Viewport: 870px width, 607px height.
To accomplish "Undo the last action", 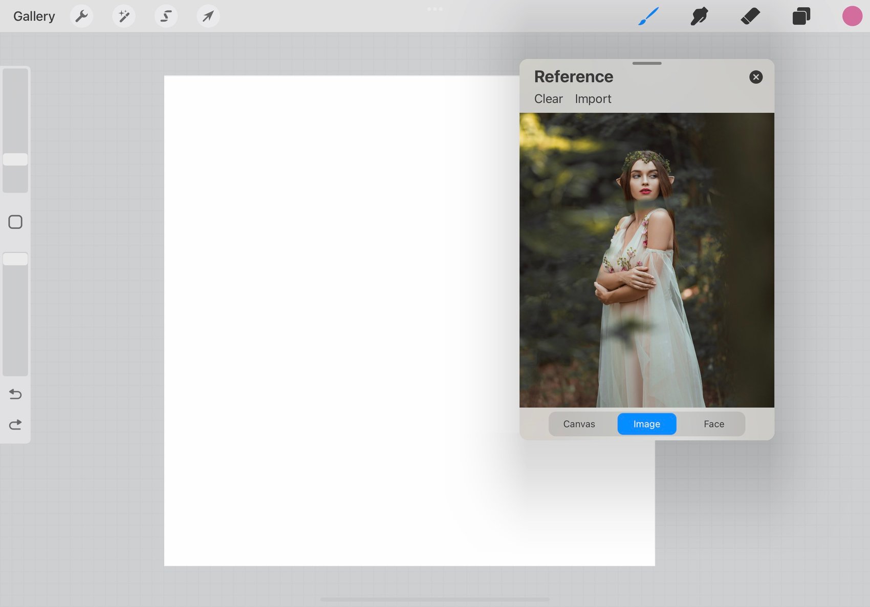I will (15, 394).
